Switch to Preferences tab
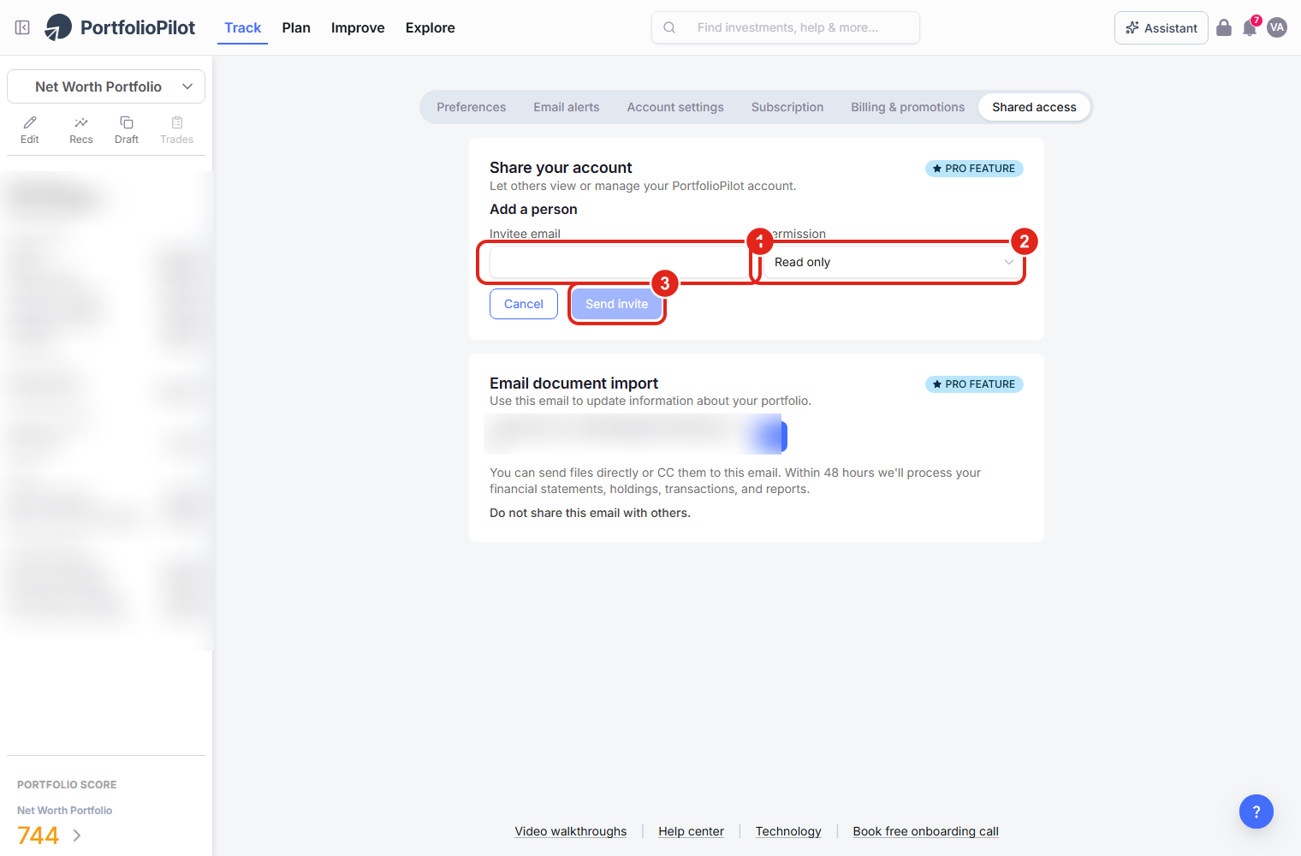This screenshot has height=856, width=1301. pyautogui.click(x=471, y=107)
